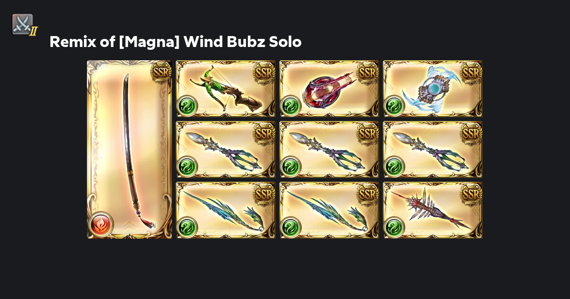Click wind element icon on center claw staff
The height and width of the screenshot is (299, 570).
(x=290, y=166)
